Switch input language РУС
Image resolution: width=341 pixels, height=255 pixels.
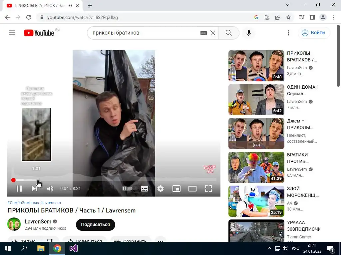pyautogui.click(x=295, y=248)
